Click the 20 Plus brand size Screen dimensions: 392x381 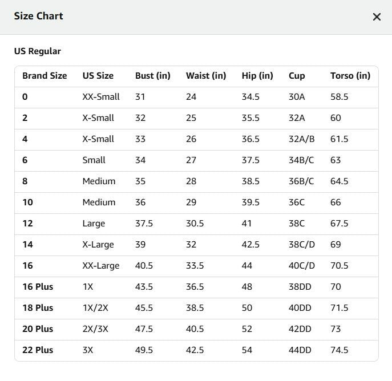click(x=38, y=329)
